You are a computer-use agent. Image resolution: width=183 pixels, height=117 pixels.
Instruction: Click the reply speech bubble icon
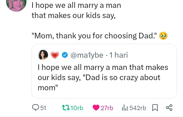tap(36, 108)
